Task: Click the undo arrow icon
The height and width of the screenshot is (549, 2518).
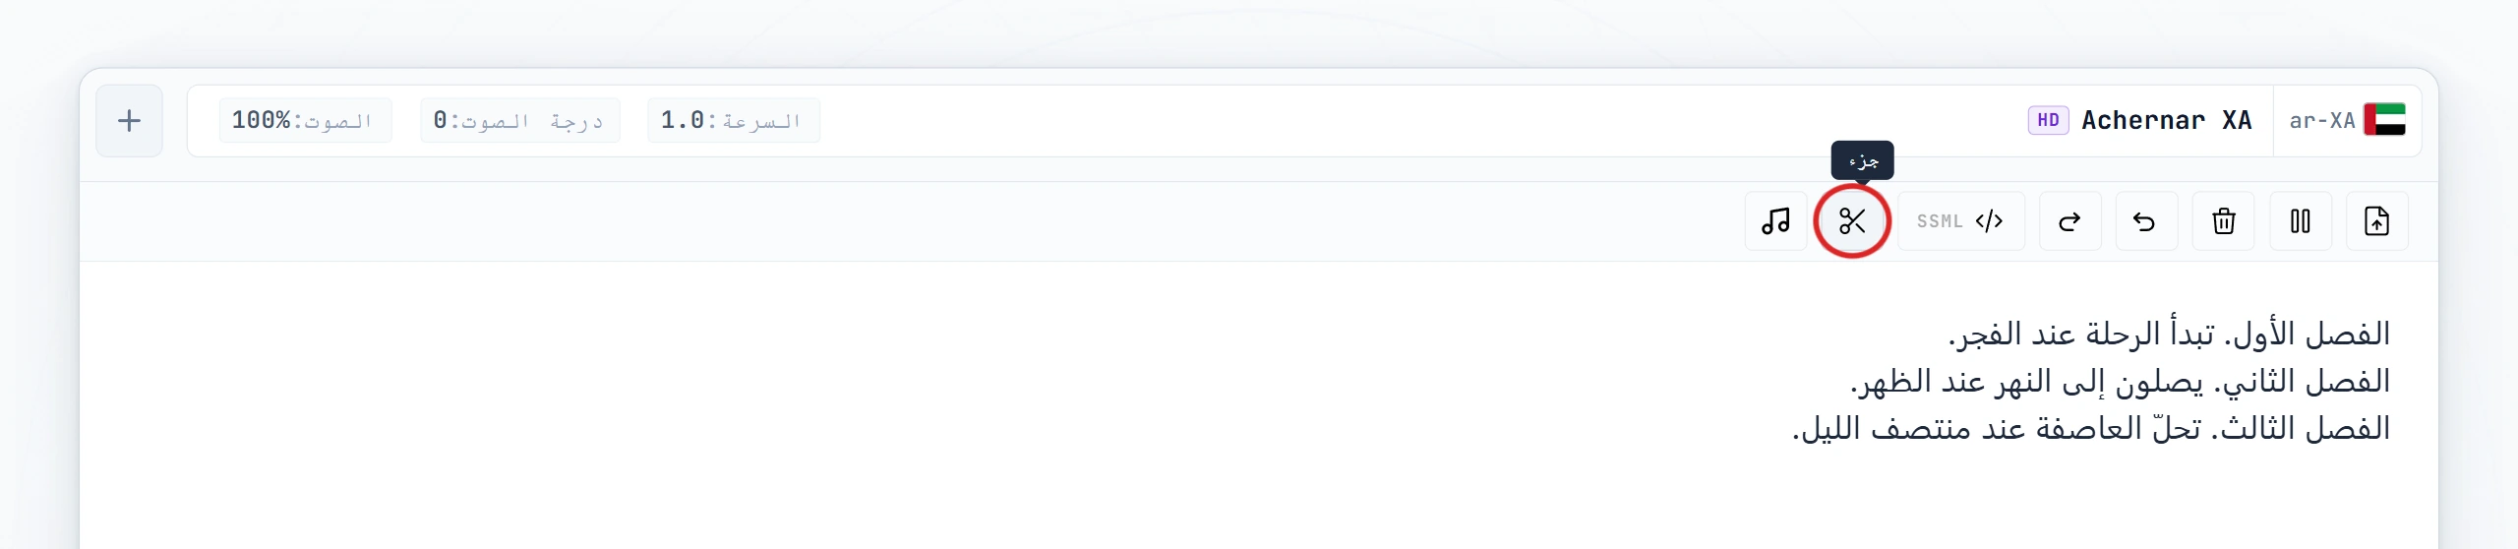Action: (2146, 221)
